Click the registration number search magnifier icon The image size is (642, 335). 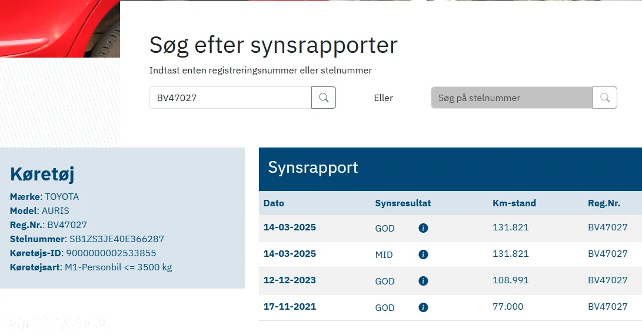click(x=324, y=98)
